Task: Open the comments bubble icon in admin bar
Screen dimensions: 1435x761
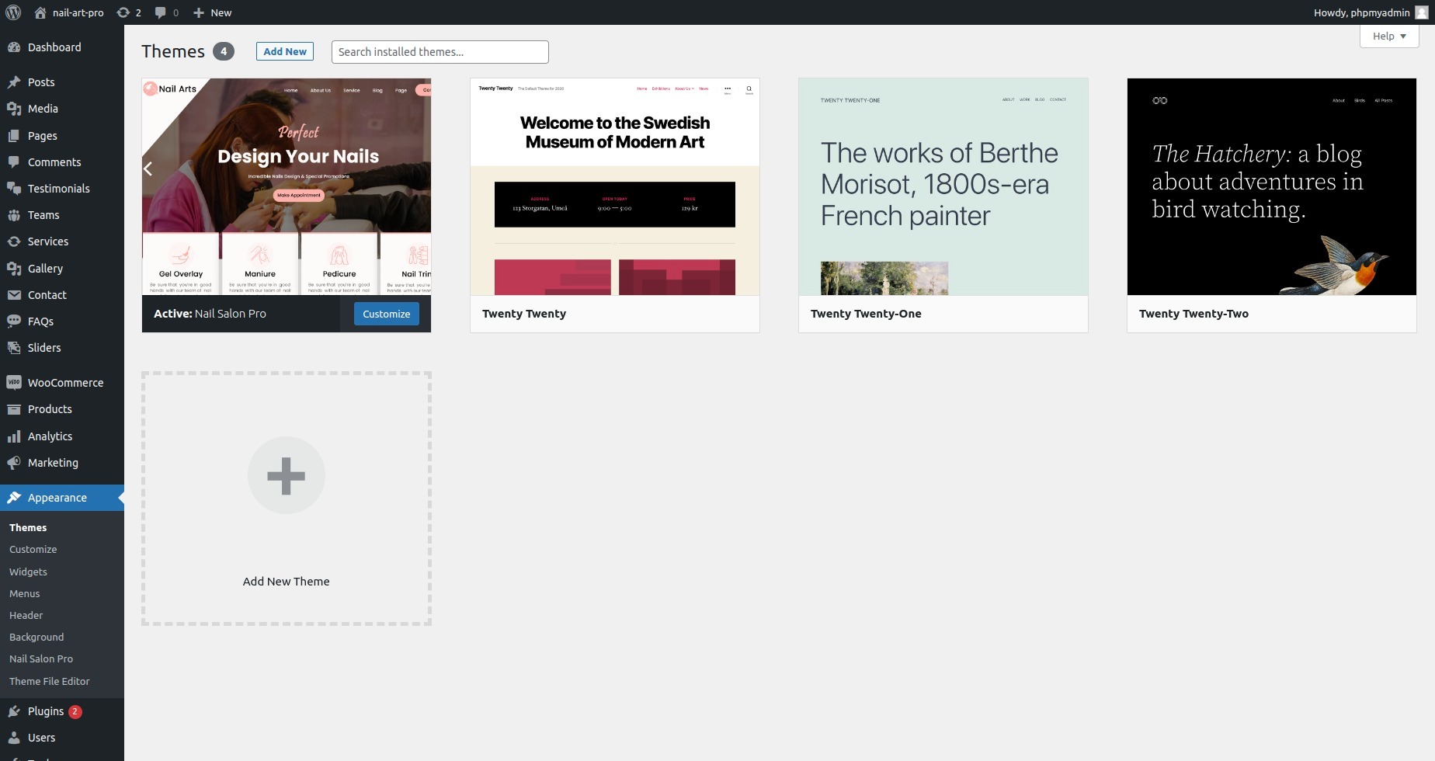Action: (160, 12)
